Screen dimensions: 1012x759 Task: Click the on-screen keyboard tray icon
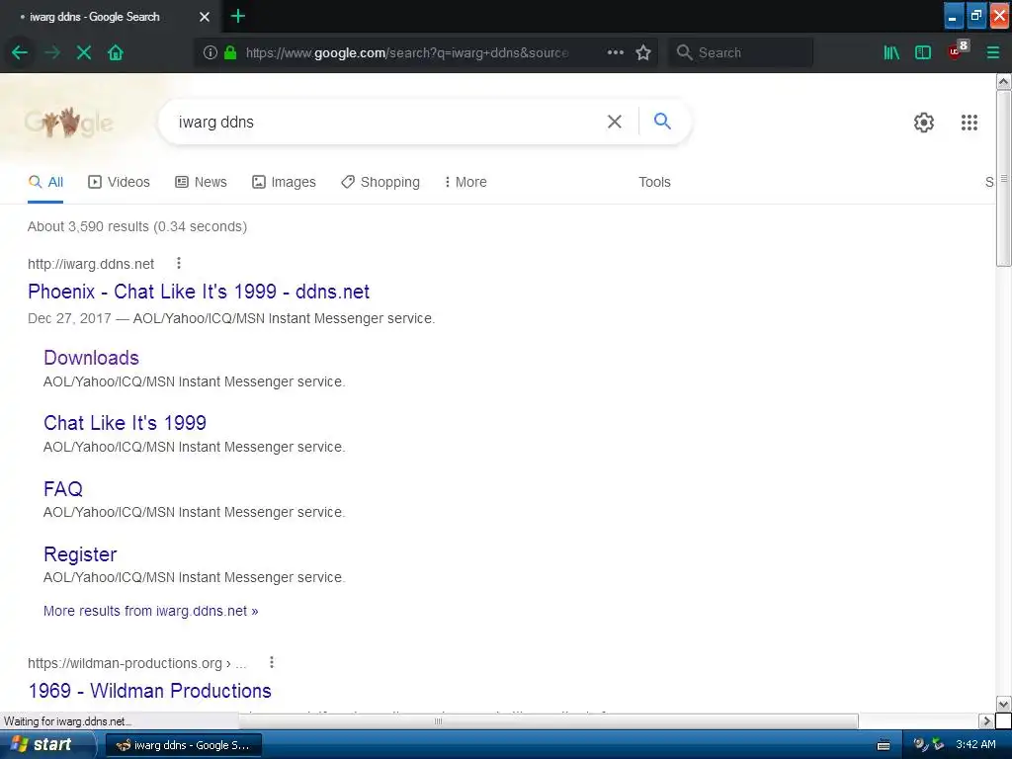(x=884, y=745)
